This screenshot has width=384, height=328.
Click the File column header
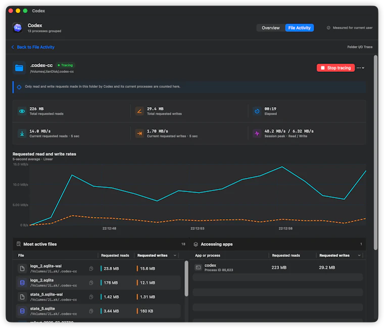click(21, 256)
